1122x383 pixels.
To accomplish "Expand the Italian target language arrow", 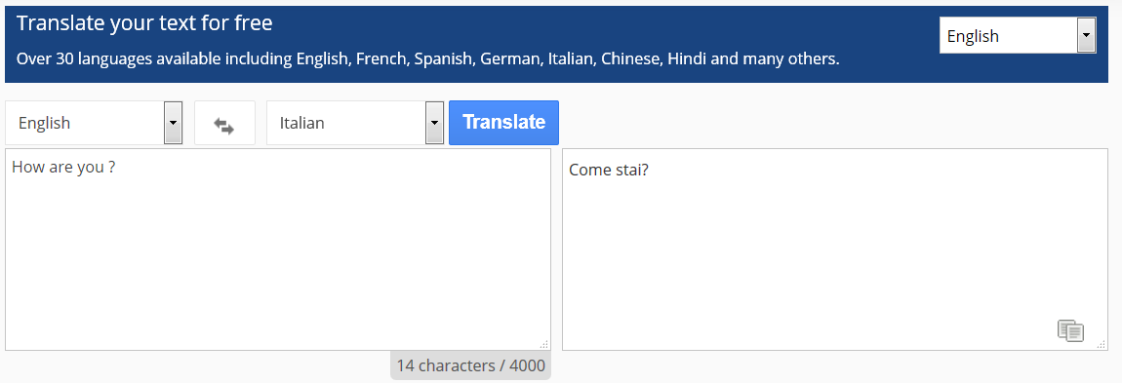I will click(434, 123).
